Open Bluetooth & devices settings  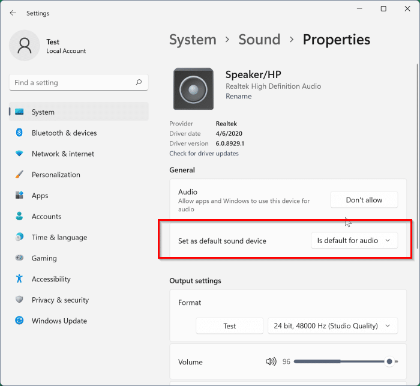[79, 133]
